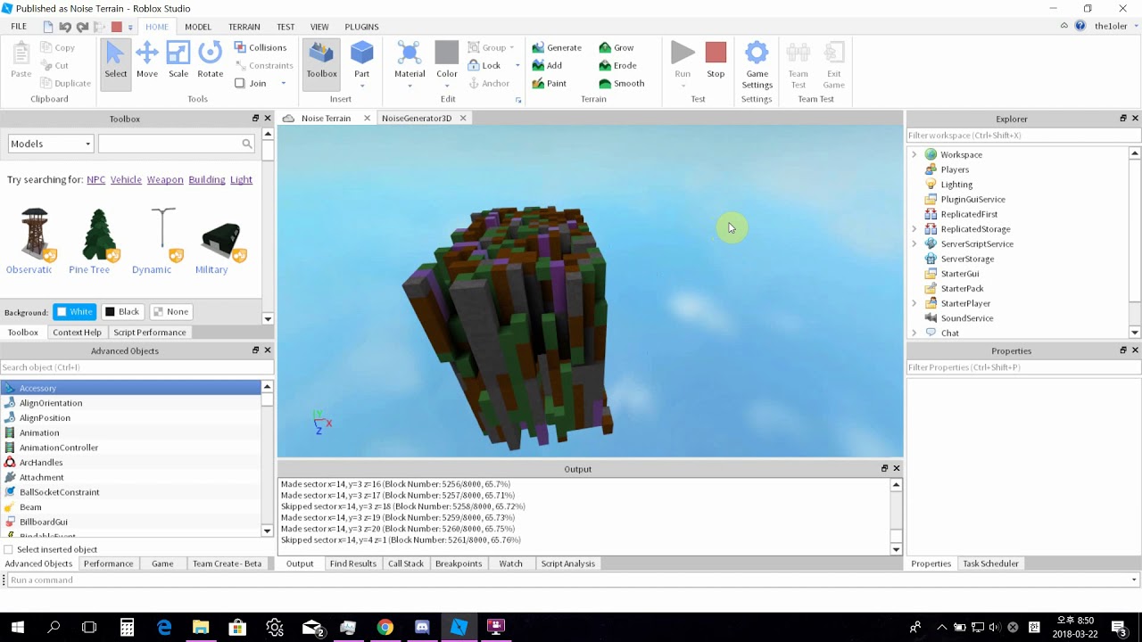Enable Select inserted object checkbox
The height and width of the screenshot is (642, 1142).
pos(9,549)
